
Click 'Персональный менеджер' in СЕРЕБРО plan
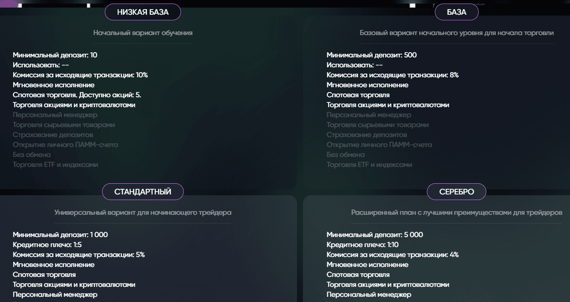pyautogui.click(x=369, y=294)
